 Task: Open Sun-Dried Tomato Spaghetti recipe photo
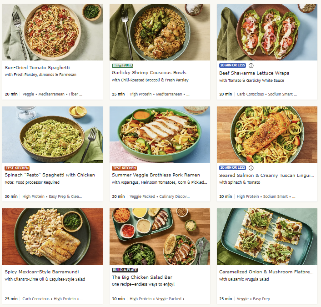[52, 32]
